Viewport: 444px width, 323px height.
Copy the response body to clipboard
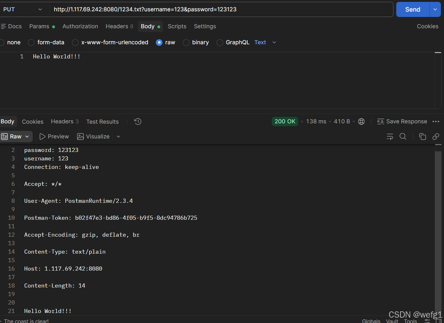tap(423, 137)
